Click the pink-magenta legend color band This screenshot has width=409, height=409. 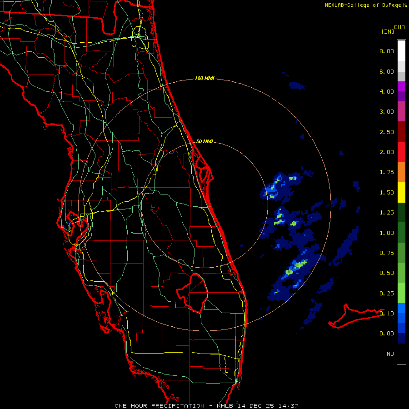pyautogui.click(x=401, y=111)
